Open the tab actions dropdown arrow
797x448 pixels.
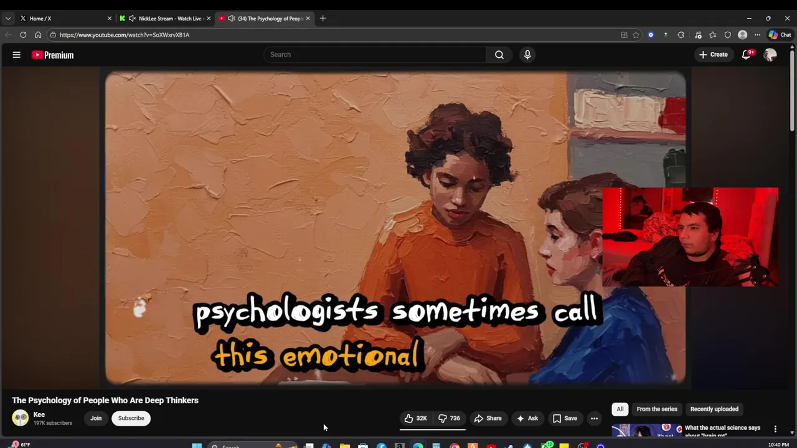tap(8, 19)
